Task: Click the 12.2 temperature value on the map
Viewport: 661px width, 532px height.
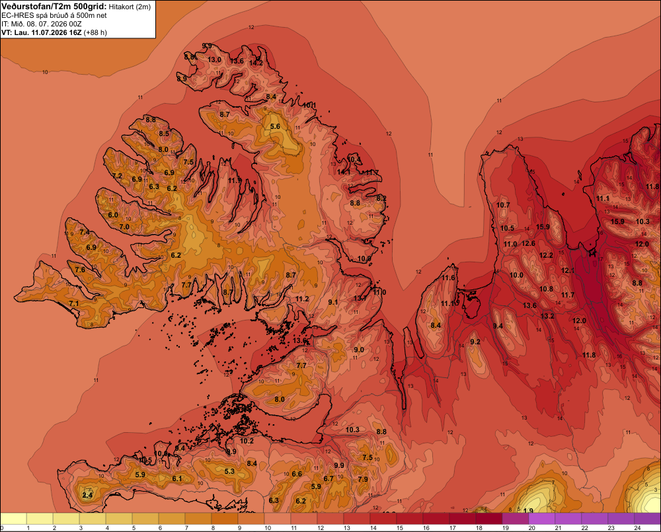Action: [x=546, y=256]
